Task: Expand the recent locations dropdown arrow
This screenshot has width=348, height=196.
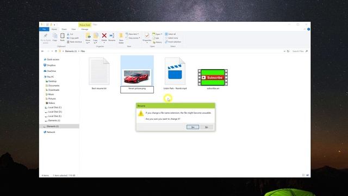Action: [x=52, y=51]
